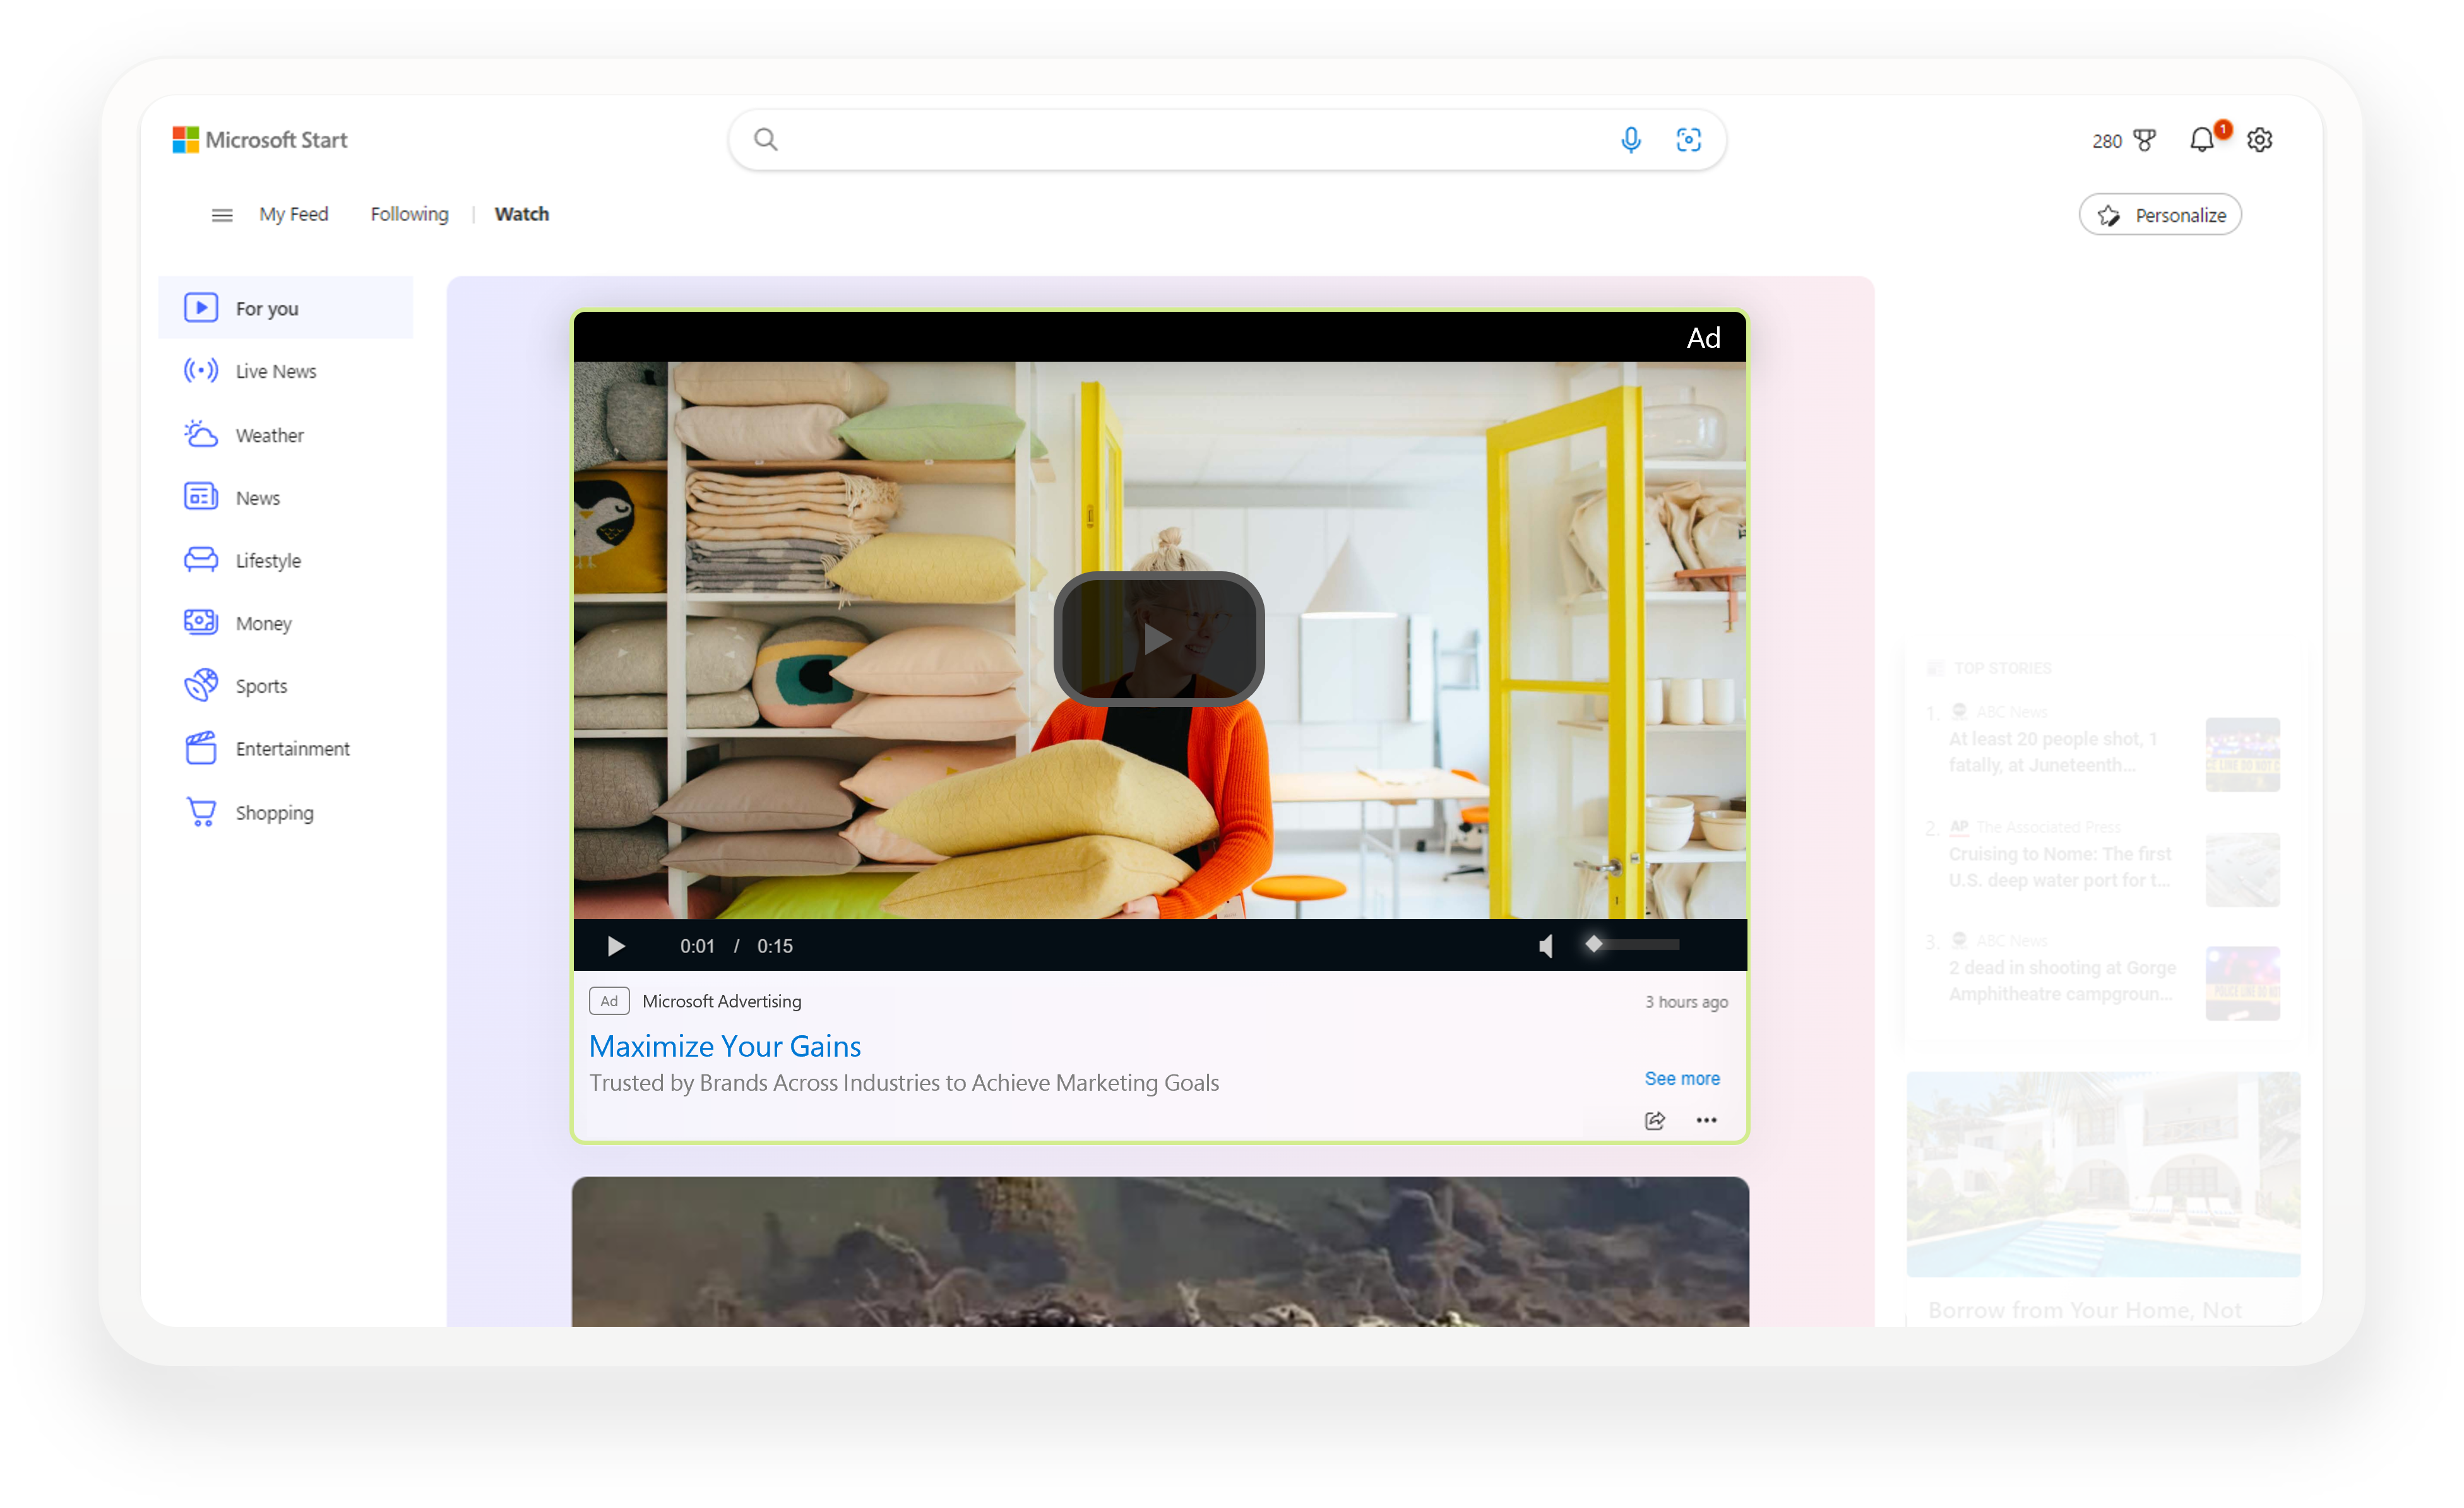Open visual search with the camera icon
Screen dimensions: 2464x1508
(1689, 139)
